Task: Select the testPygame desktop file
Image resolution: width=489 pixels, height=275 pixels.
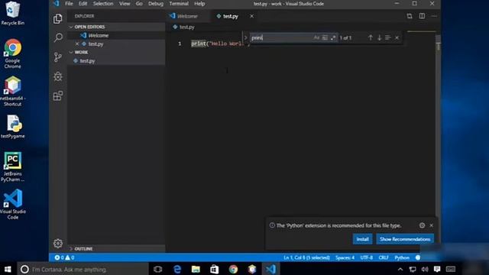Action: coord(12,127)
